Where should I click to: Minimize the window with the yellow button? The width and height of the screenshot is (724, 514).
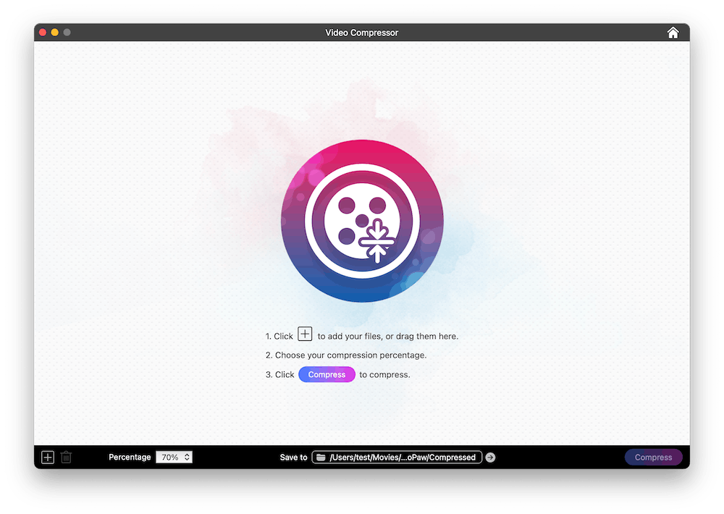click(55, 33)
